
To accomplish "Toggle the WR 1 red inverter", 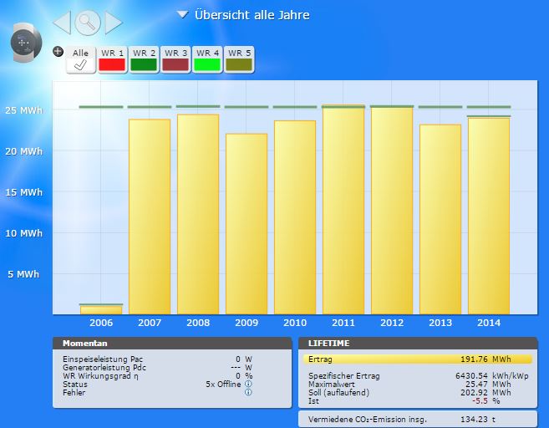I will pyautogui.click(x=112, y=59).
